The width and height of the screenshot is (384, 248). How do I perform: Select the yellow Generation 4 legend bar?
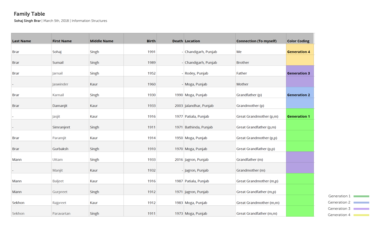(361, 215)
